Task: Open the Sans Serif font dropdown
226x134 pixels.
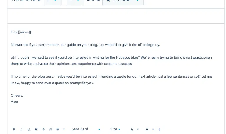Action: 86,129
